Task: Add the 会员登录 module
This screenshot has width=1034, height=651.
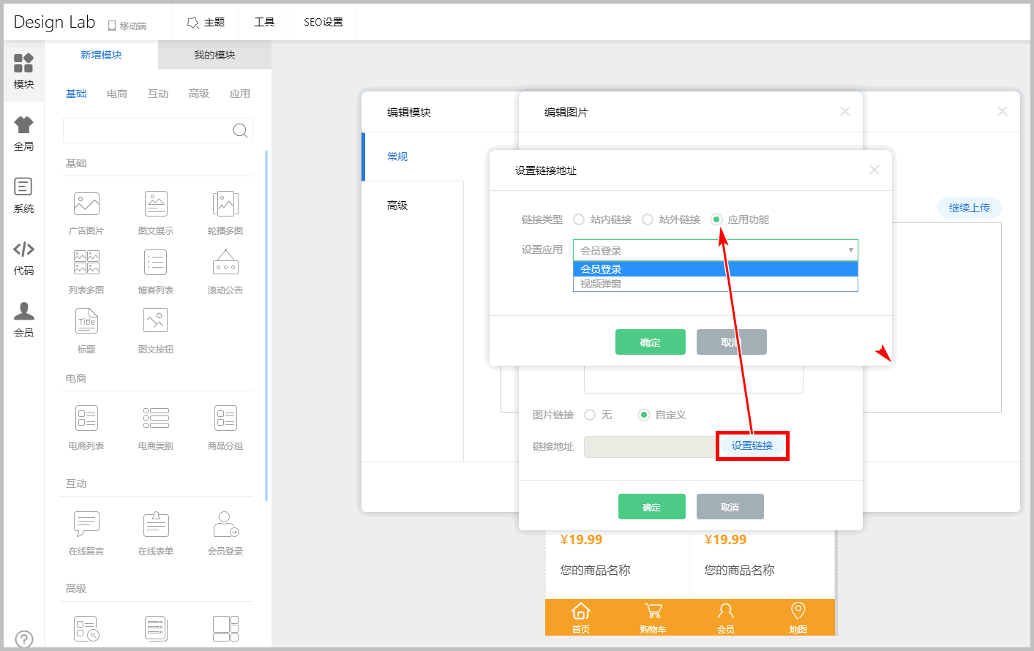Action: [225, 533]
